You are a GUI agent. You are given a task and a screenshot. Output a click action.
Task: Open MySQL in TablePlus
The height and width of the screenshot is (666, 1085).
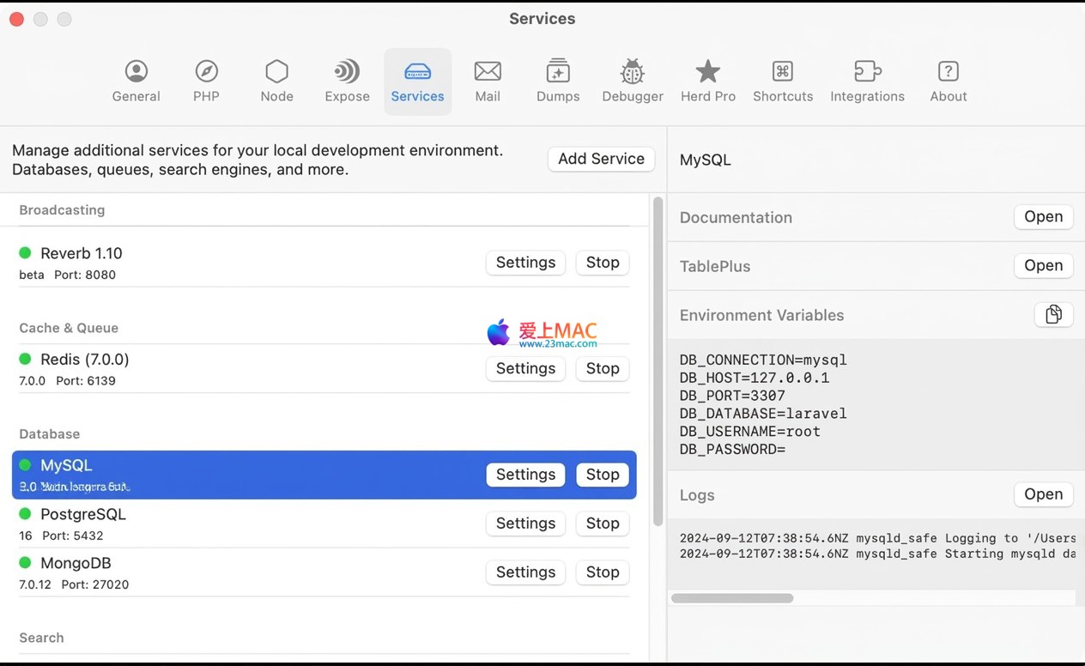pos(1043,266)
